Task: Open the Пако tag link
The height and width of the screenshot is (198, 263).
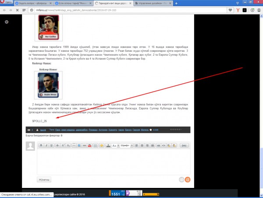Action: (x=57, y=130)
